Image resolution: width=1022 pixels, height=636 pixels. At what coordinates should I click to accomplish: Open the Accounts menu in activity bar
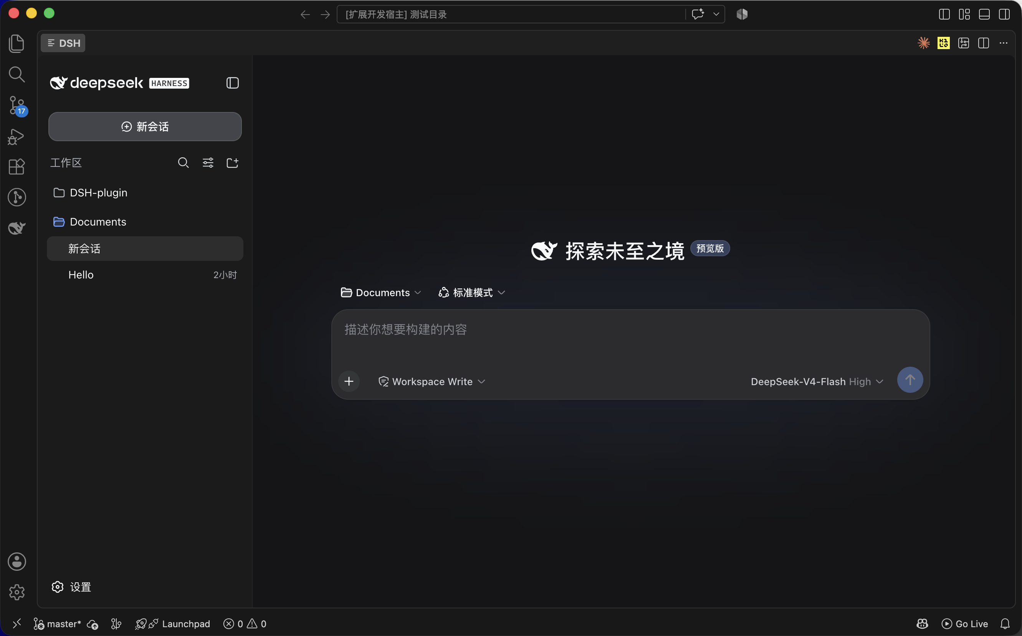17,562
